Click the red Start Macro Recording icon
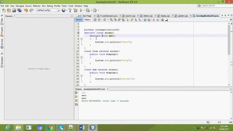Screen dimensions: 233x131 point(154,20)
